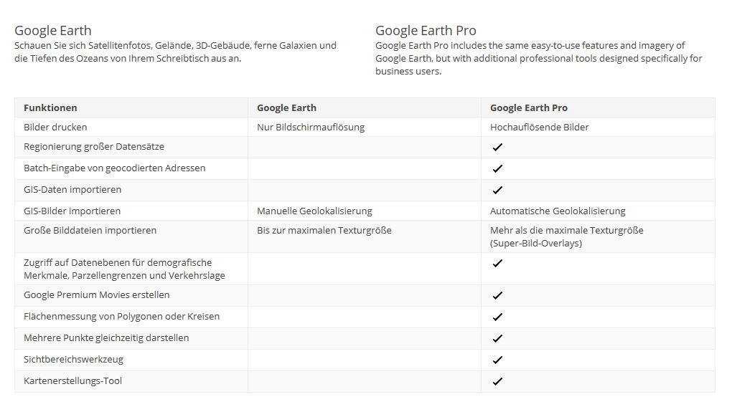Click the Hochauflösende Bilder cell
Image resolution: width=732 pixels, height=412 pixels.
pyautogui.click(x=539, y=128)
